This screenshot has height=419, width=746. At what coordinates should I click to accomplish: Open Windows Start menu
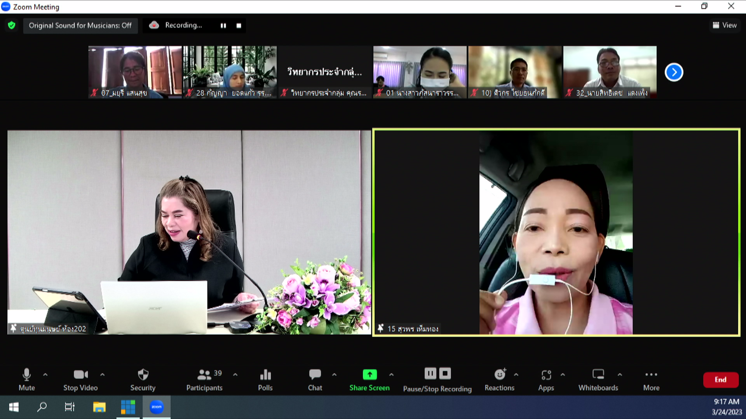pyautogui.click(x=14, y=407)
